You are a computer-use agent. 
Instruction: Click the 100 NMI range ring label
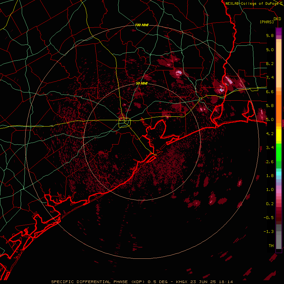[142, 25]
